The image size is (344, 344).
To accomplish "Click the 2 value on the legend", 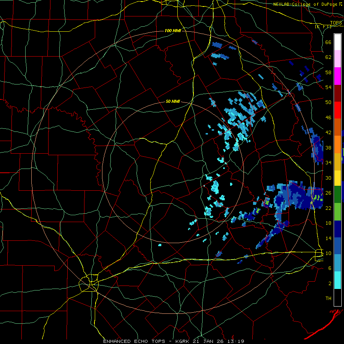I will [330, 284].
